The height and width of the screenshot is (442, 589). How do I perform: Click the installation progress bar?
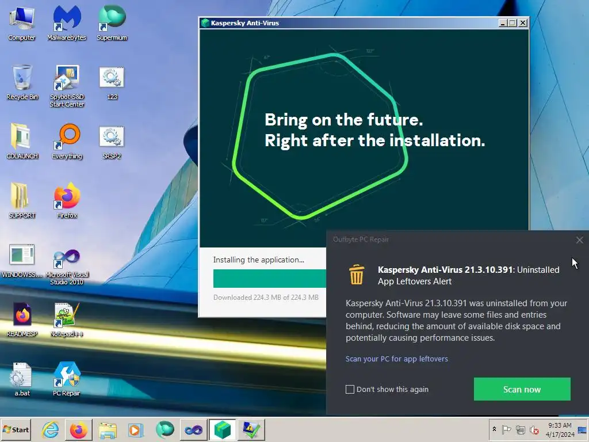click(x=270, y=279)
